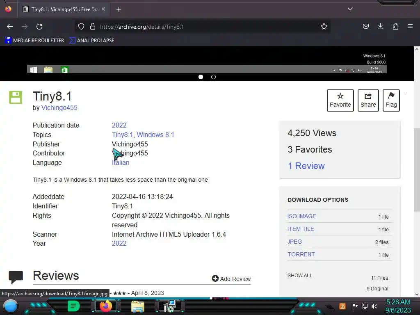
Task: Open the extensions puzzle icon
Action: pyautogui.click(x=395, y=26)
